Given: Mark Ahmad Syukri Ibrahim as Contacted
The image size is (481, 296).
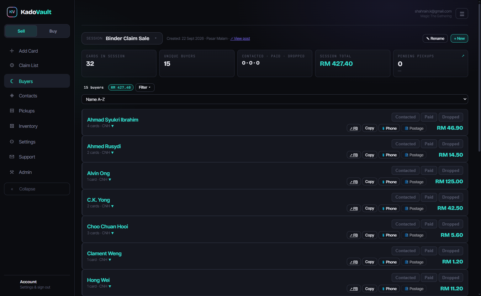Looking at the screenshot, I should point(405,117).
